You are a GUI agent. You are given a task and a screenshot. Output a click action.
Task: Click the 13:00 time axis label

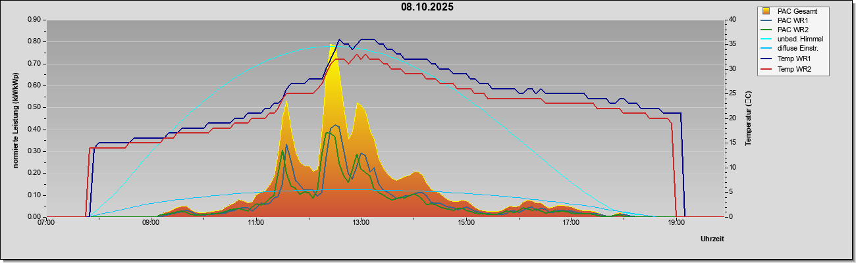click(x=361, y=223)
